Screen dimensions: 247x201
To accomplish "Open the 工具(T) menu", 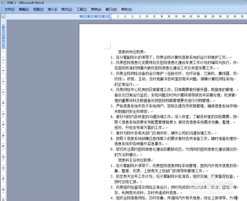I will point(82,9).
